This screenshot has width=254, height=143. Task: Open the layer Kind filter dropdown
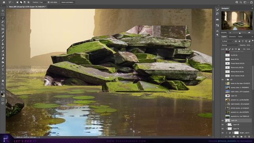(x=227, y=41)
